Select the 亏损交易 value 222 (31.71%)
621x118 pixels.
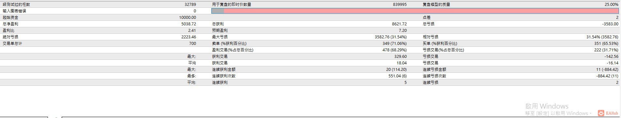pyautogui.click(x=606, y=50)
